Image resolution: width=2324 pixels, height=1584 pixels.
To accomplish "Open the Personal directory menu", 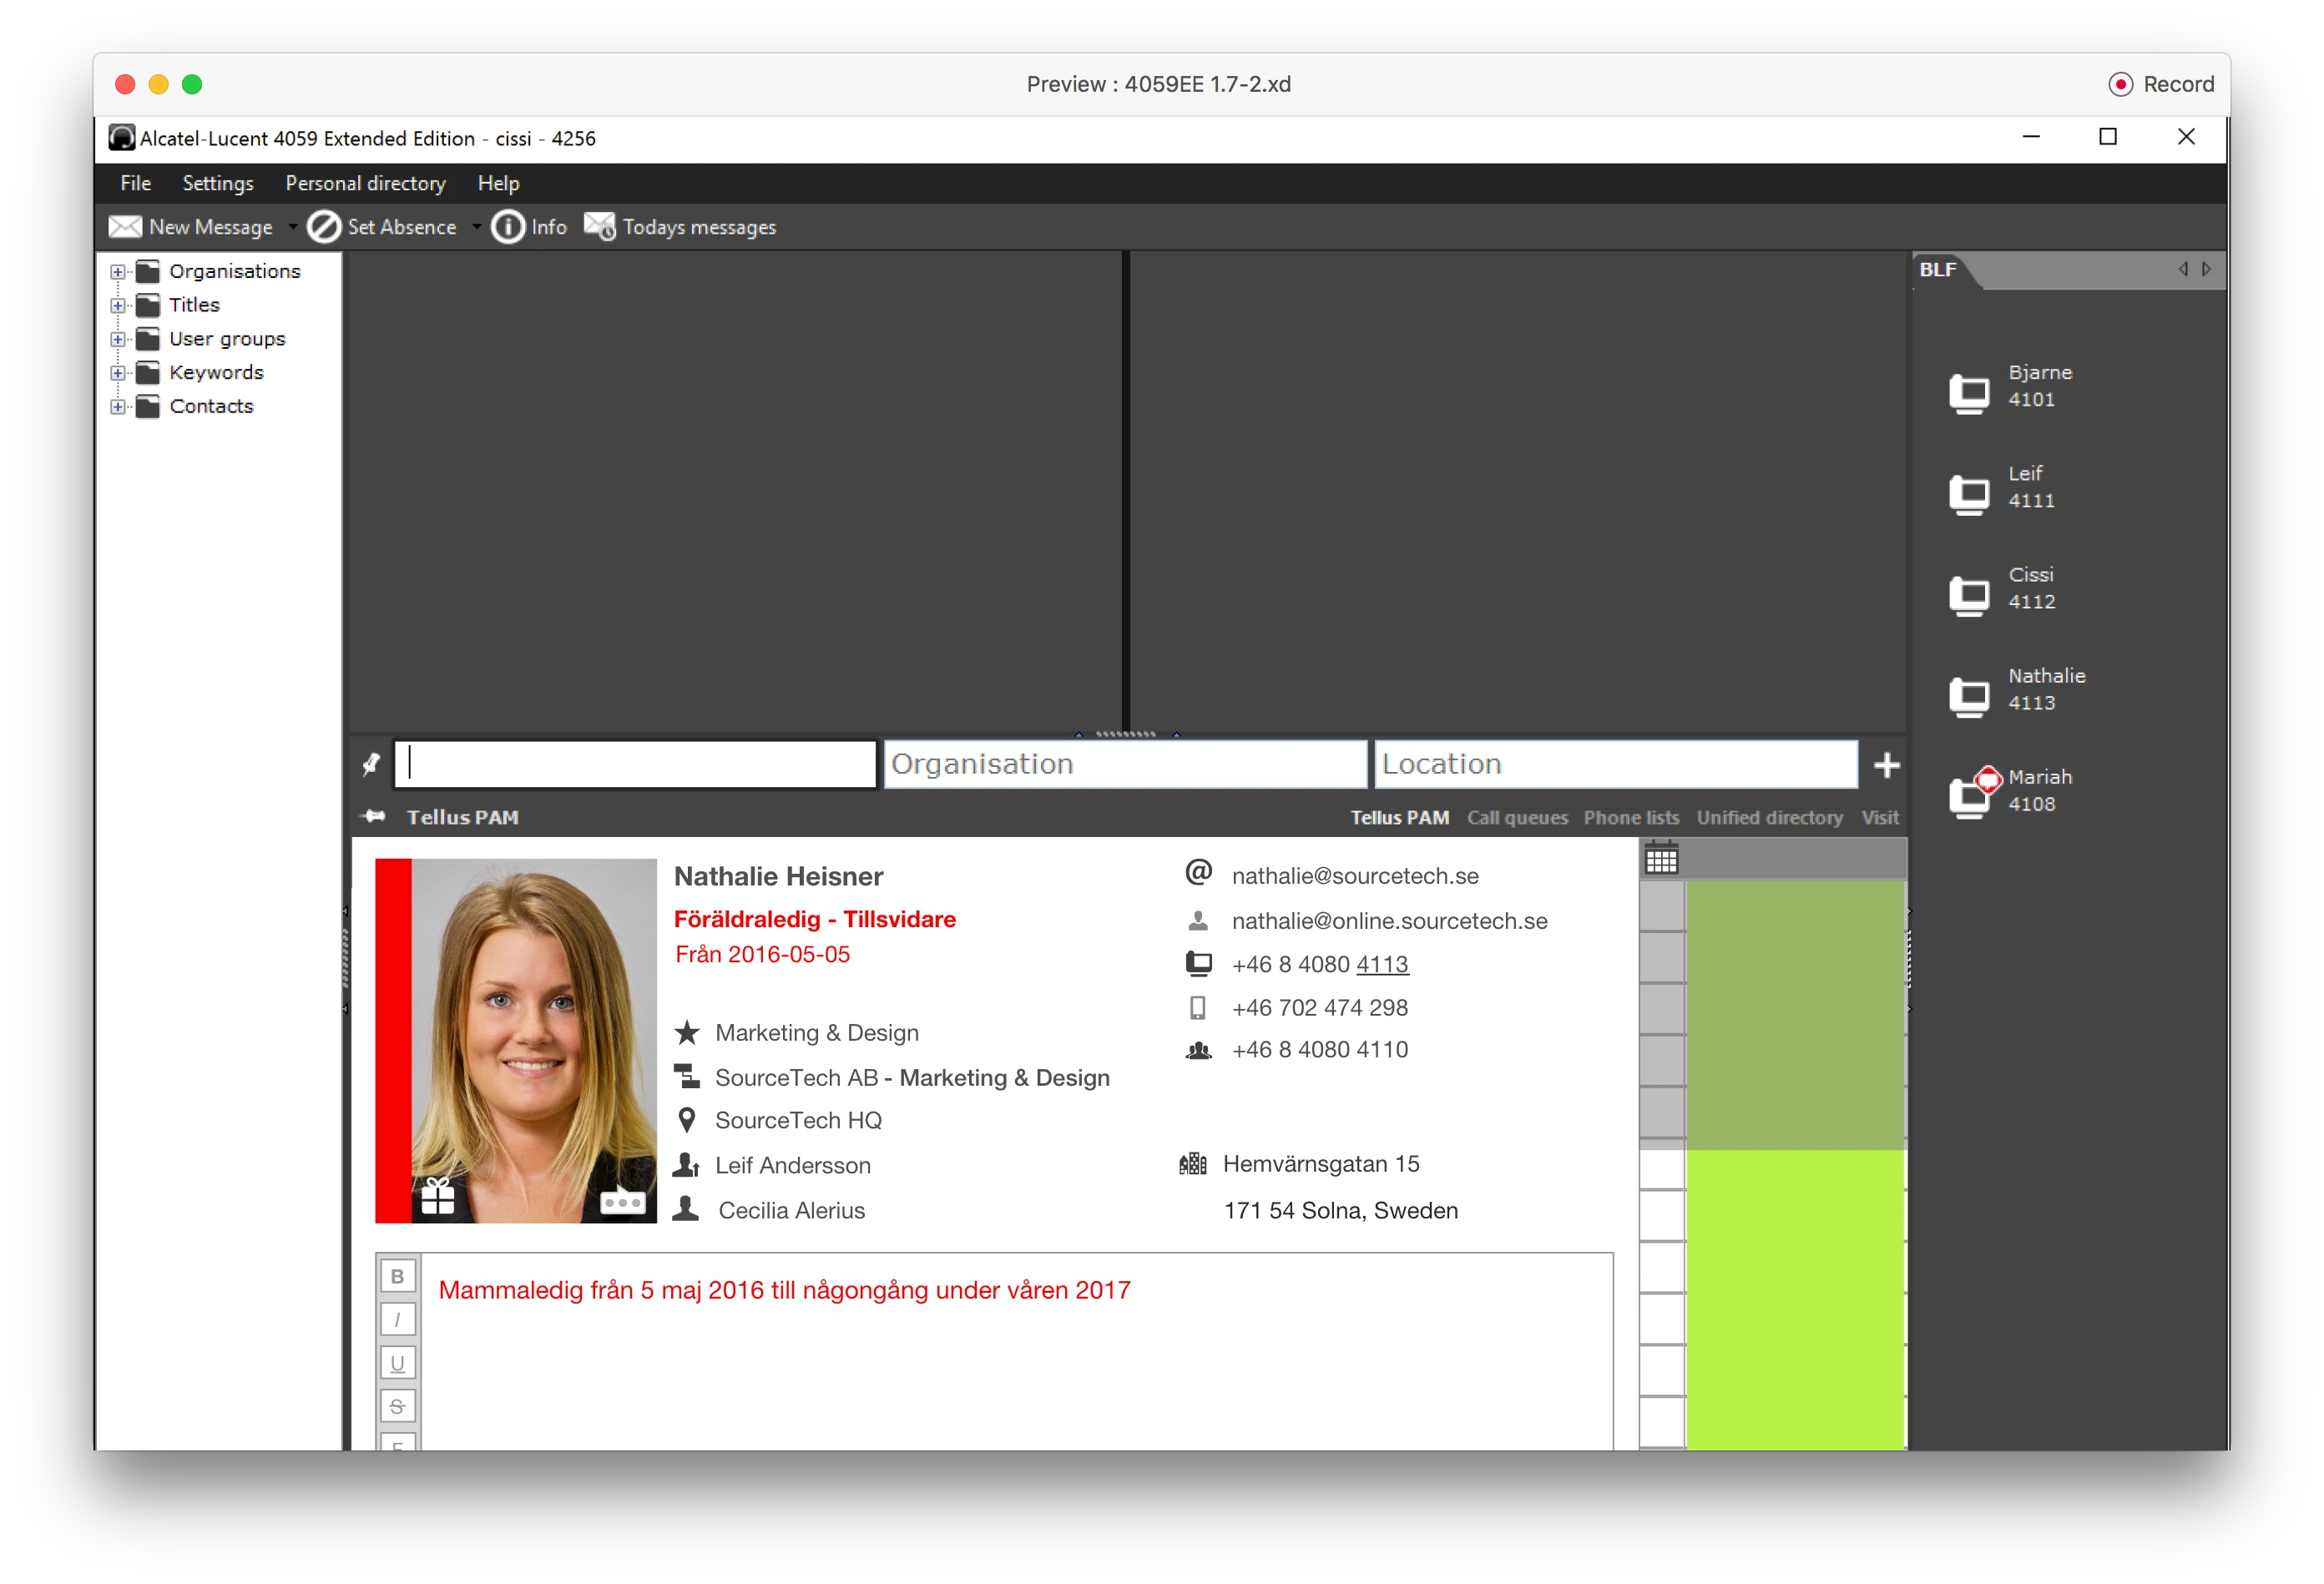I will click(365, 183).
